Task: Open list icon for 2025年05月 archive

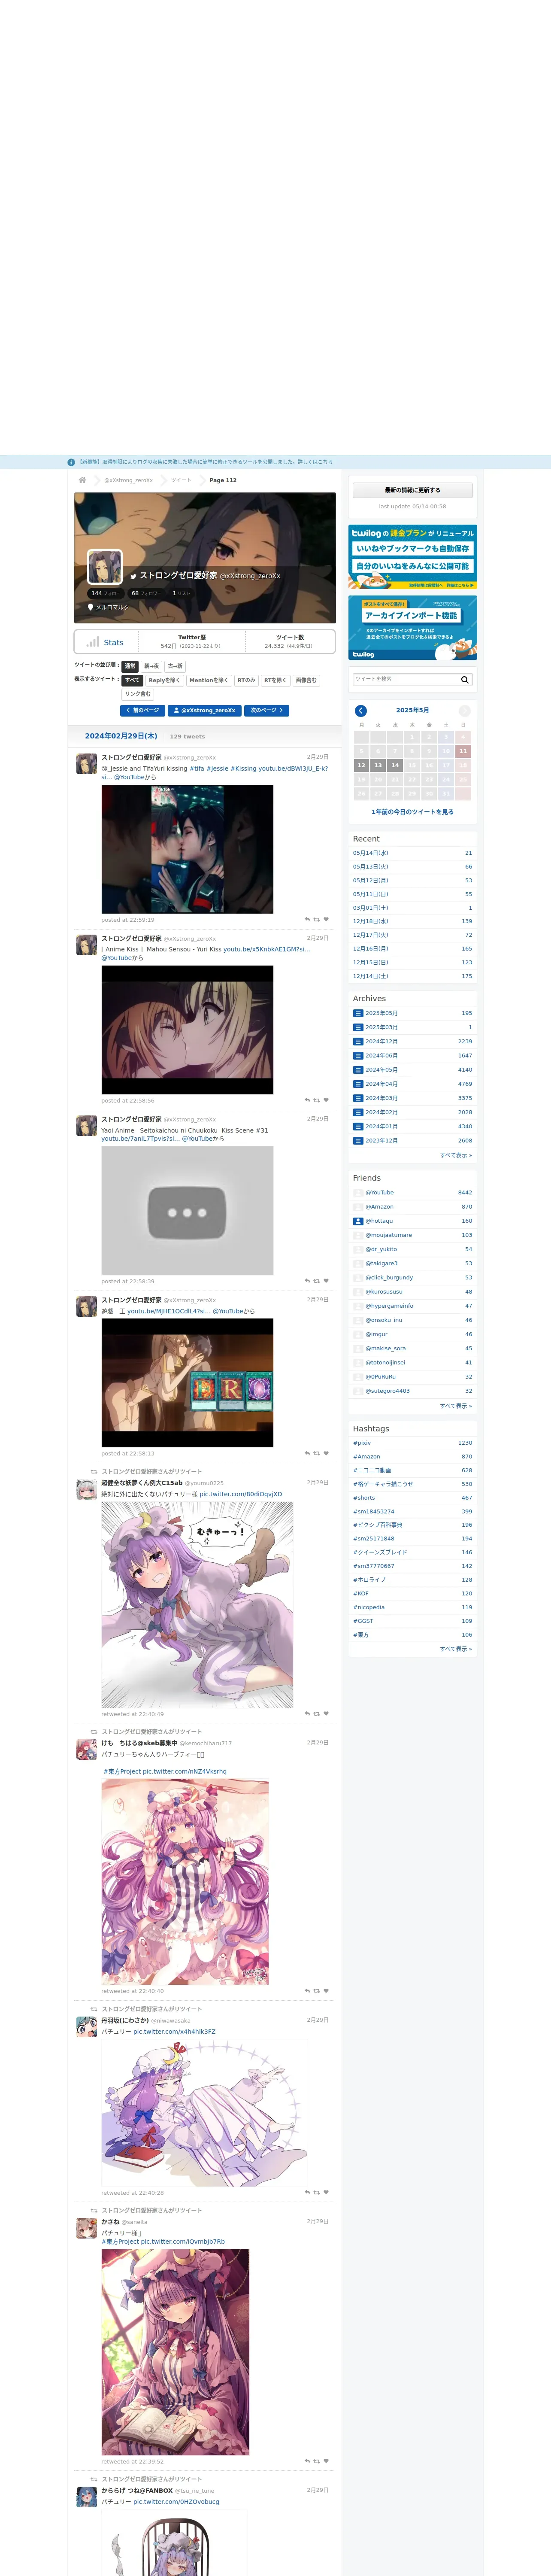Action: tap(358, 1013)
